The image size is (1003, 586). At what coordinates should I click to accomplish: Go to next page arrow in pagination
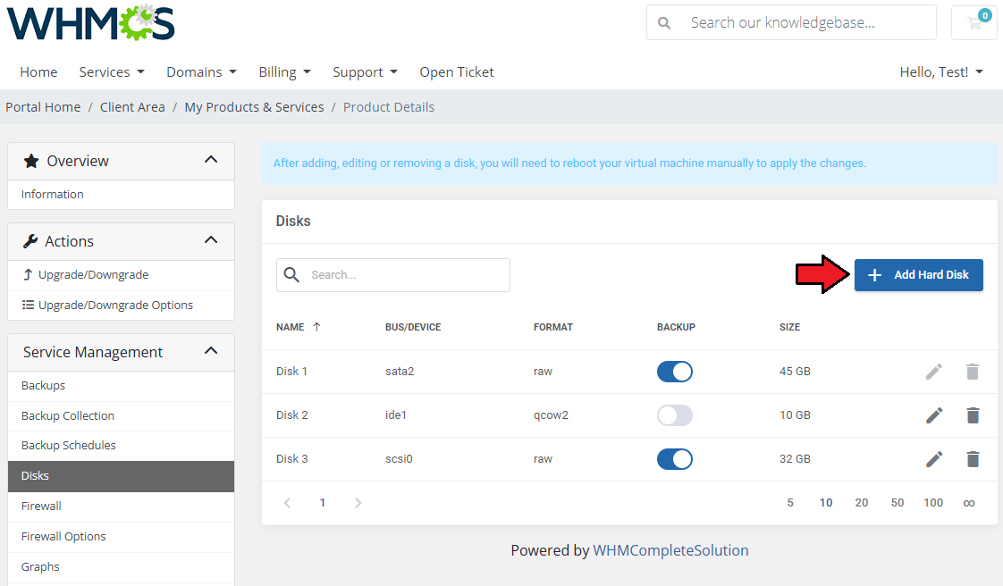coord(358,503)
